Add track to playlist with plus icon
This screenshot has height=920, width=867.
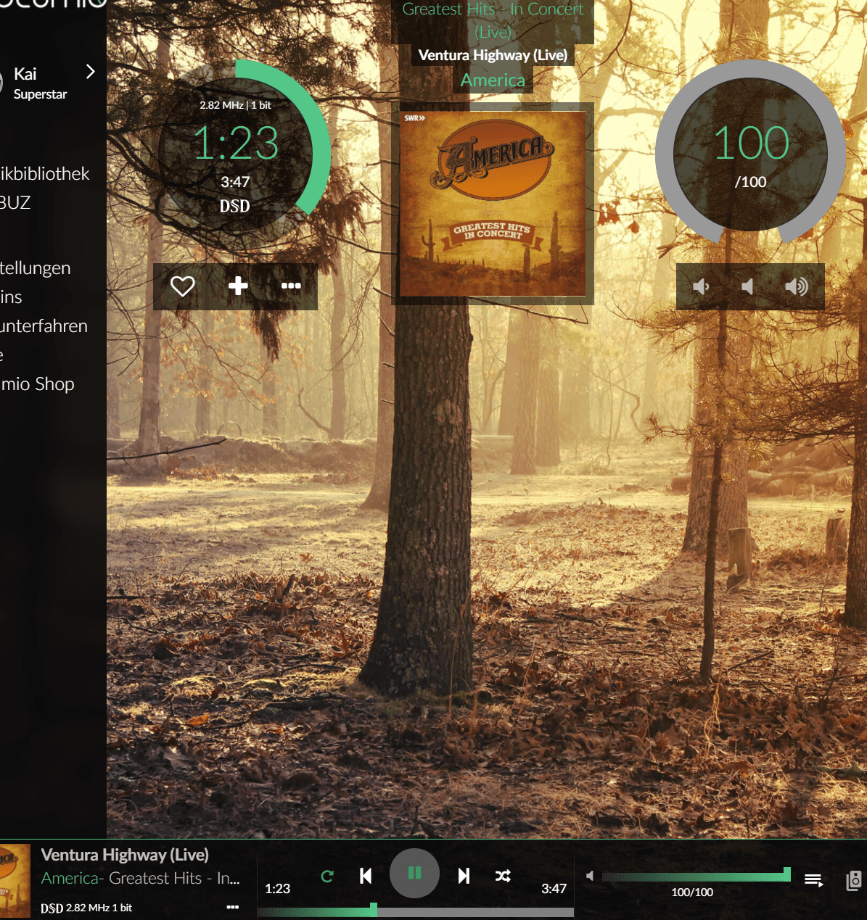coord(238,286)
